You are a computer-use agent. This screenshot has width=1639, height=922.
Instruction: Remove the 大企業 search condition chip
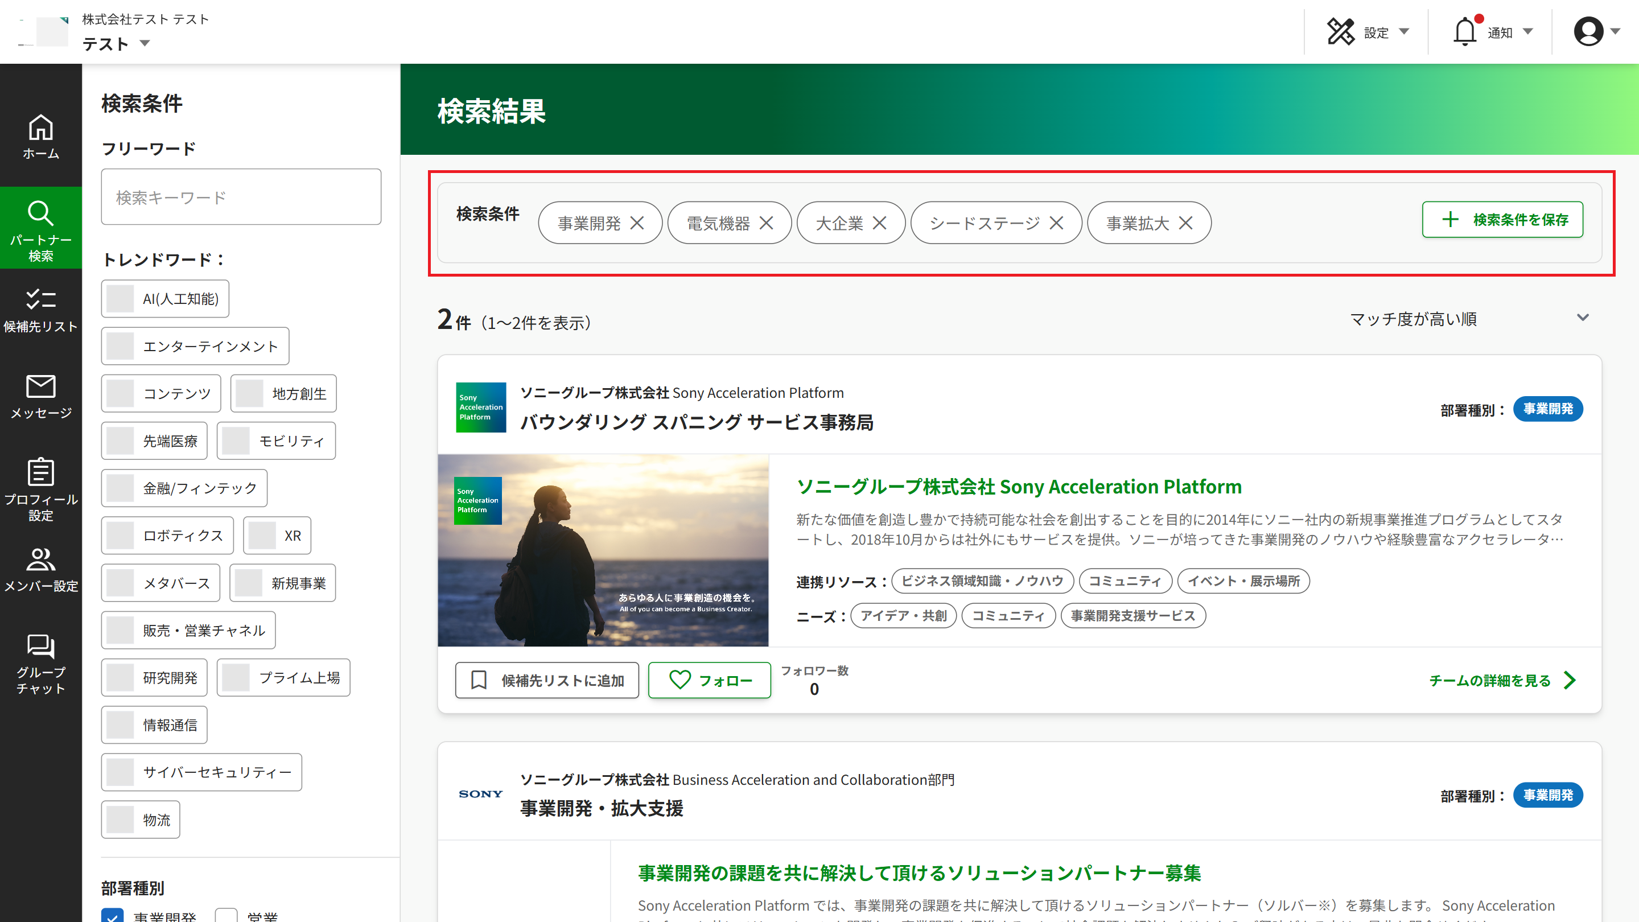[879, 223]
